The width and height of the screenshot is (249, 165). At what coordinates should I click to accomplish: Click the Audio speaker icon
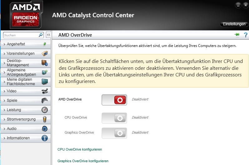[x=45, y=129]
